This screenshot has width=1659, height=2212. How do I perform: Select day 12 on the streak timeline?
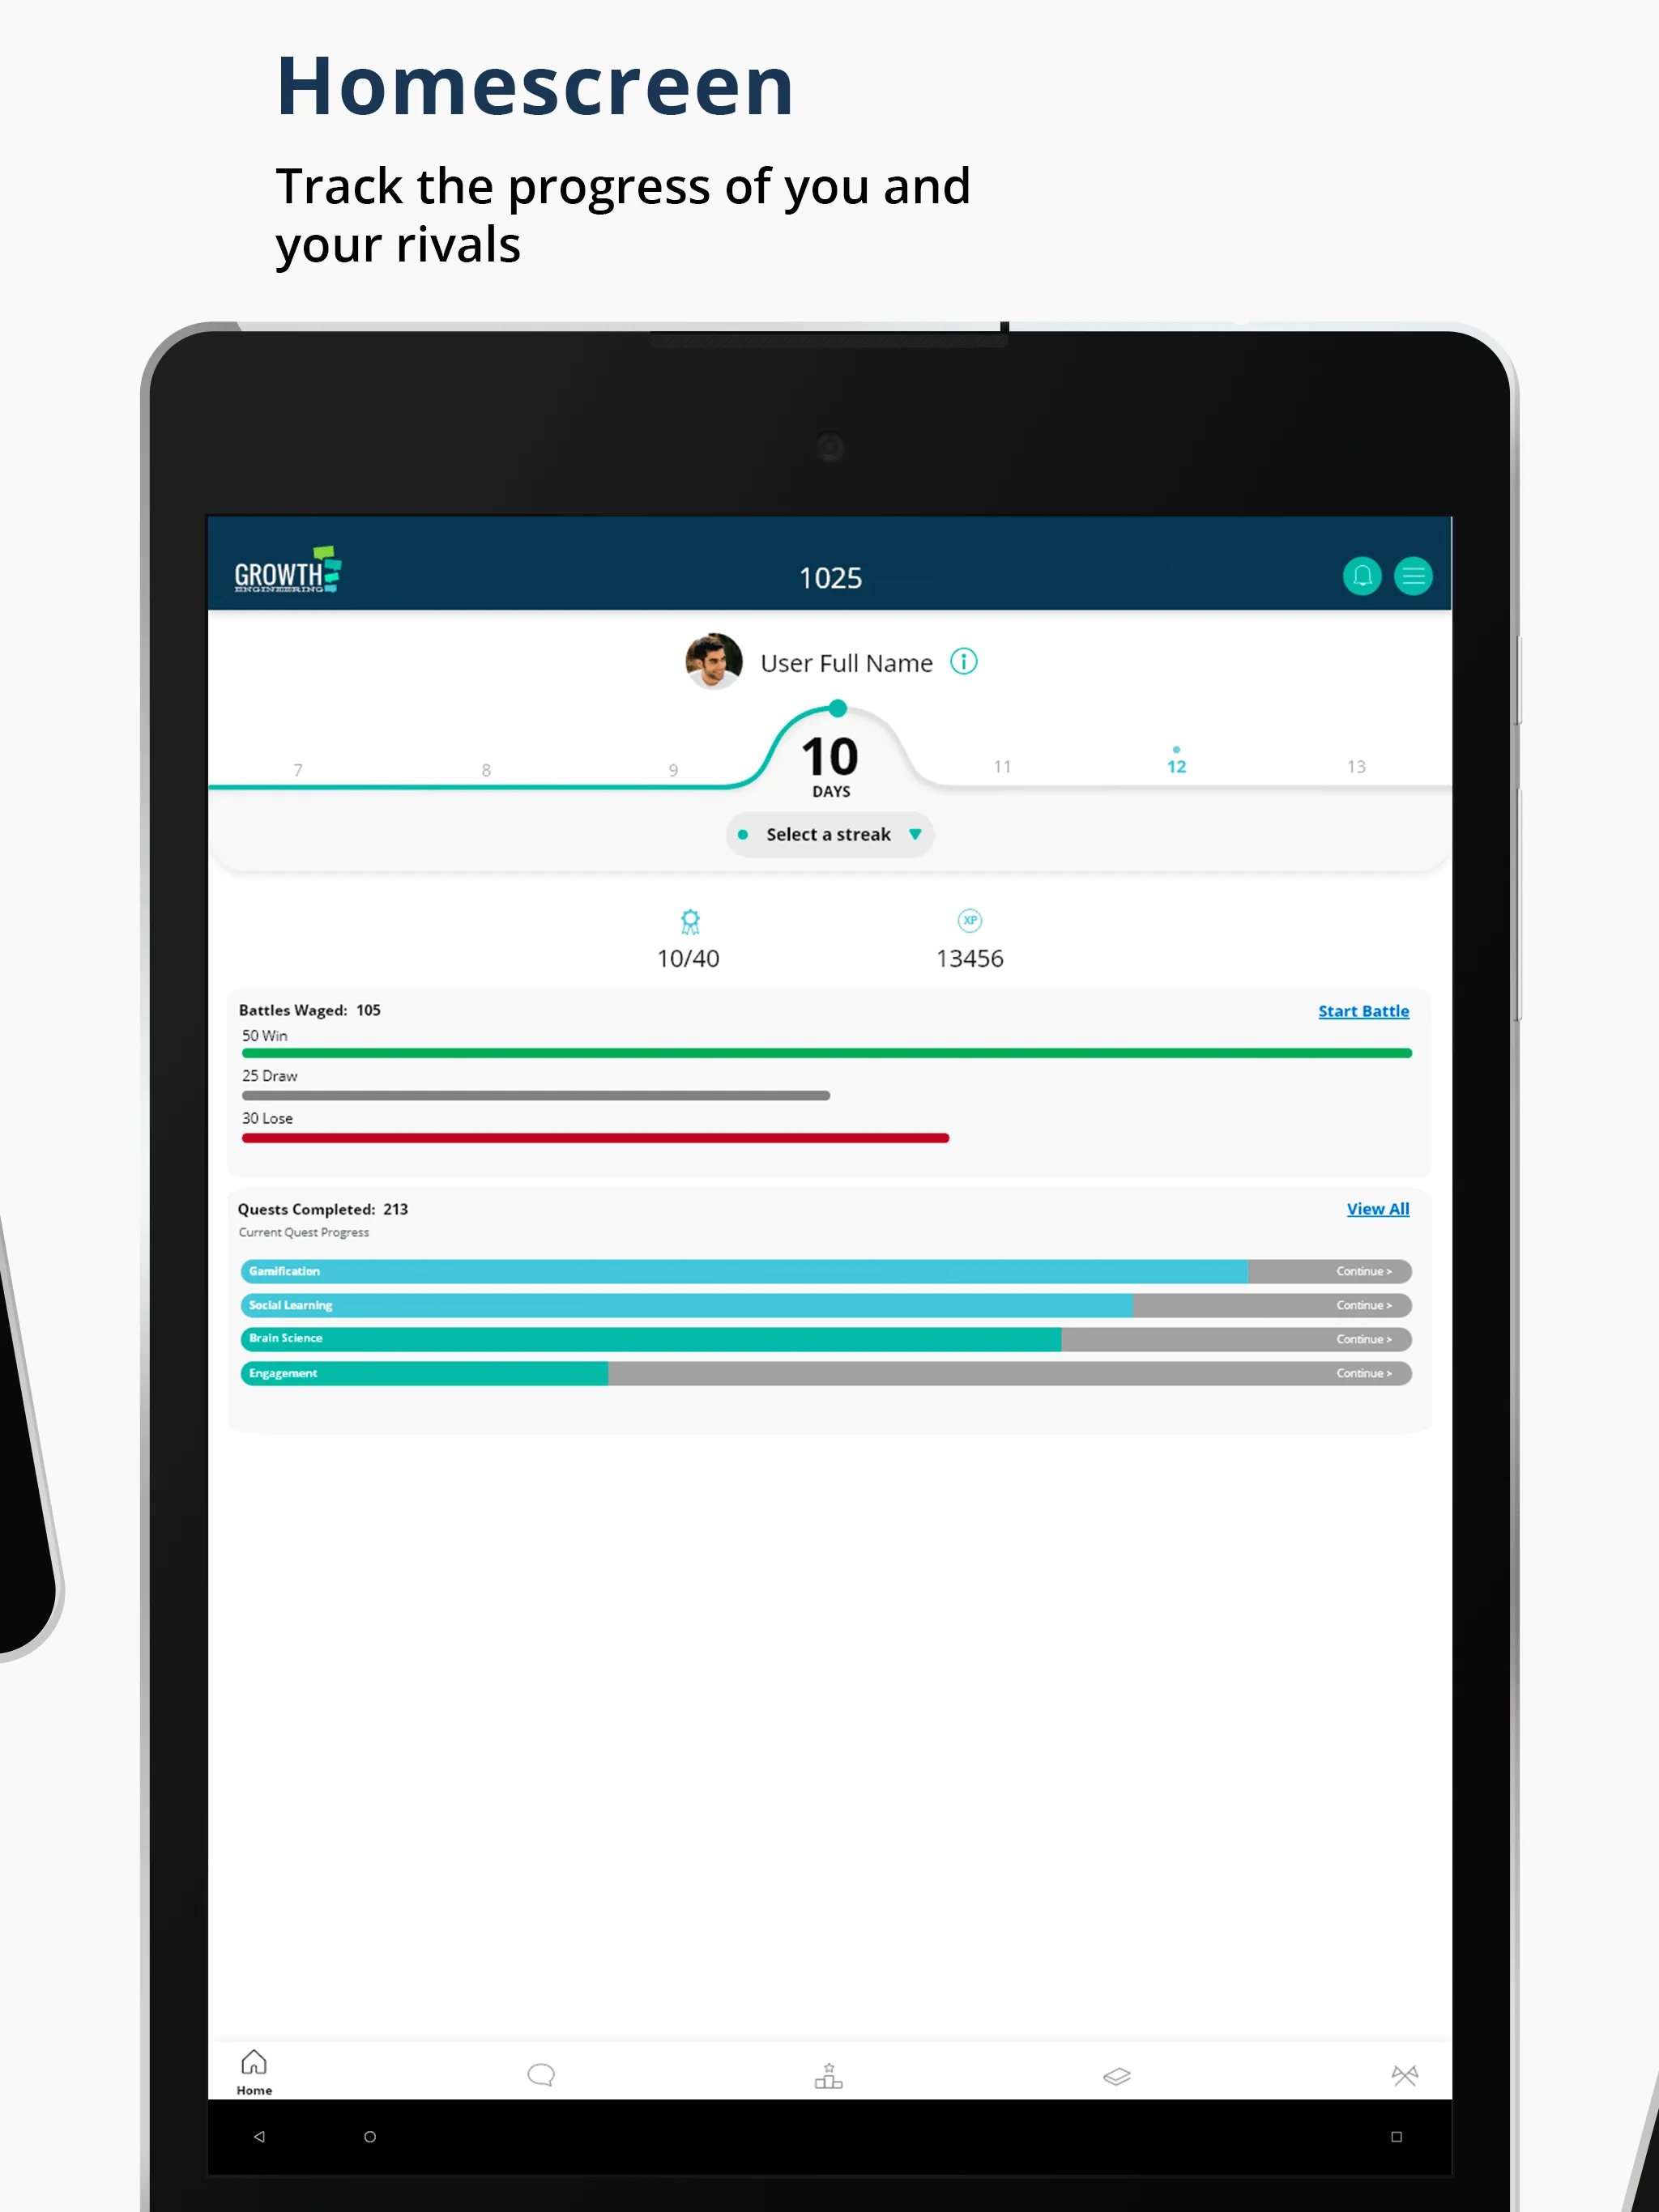point(1176,764)
